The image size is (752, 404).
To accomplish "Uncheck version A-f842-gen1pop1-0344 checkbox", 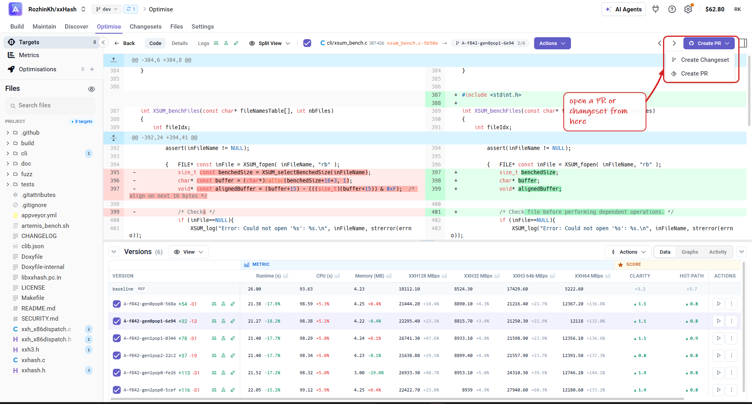I will click(x=116, y=338).
